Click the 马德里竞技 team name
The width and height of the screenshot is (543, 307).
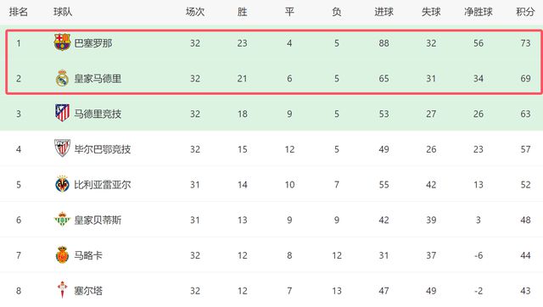pyautogui.click(x=98, y=114)
